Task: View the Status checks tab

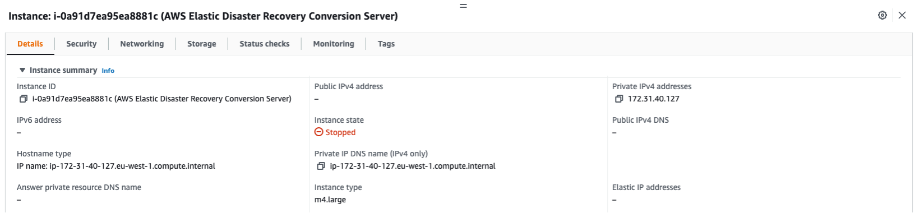Action: 265,44
